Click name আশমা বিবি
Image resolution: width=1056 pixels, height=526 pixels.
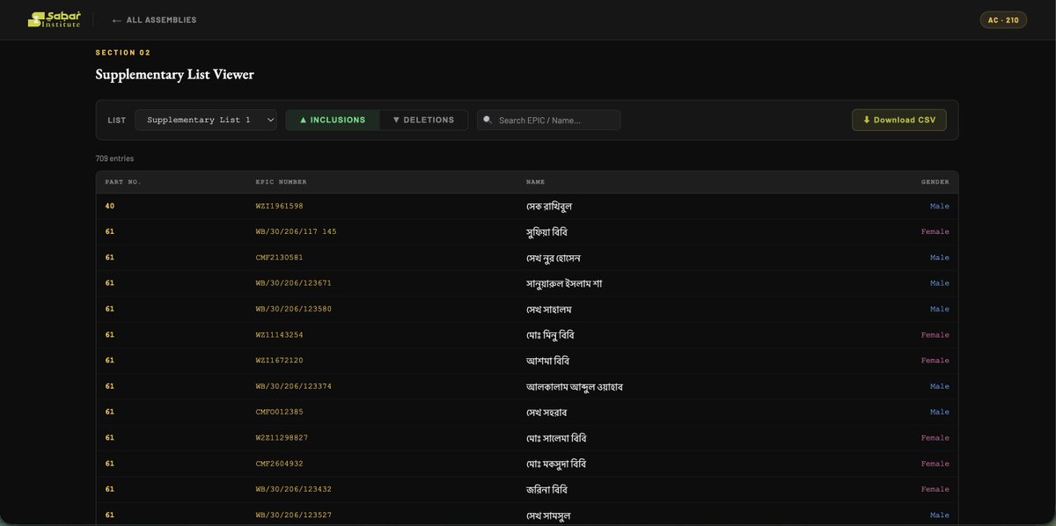coord(547,361)
